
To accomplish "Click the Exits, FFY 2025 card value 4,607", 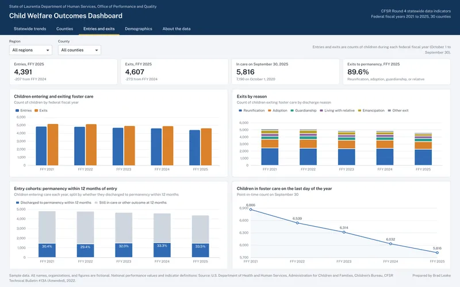I will click(135, 72).
